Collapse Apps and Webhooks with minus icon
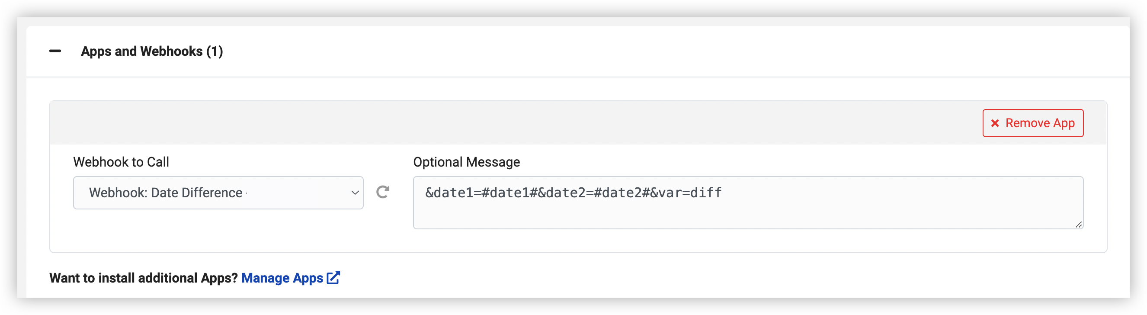 tap(55, 51)
